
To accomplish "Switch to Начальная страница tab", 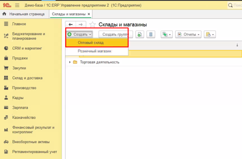I will tap(24, 14).
